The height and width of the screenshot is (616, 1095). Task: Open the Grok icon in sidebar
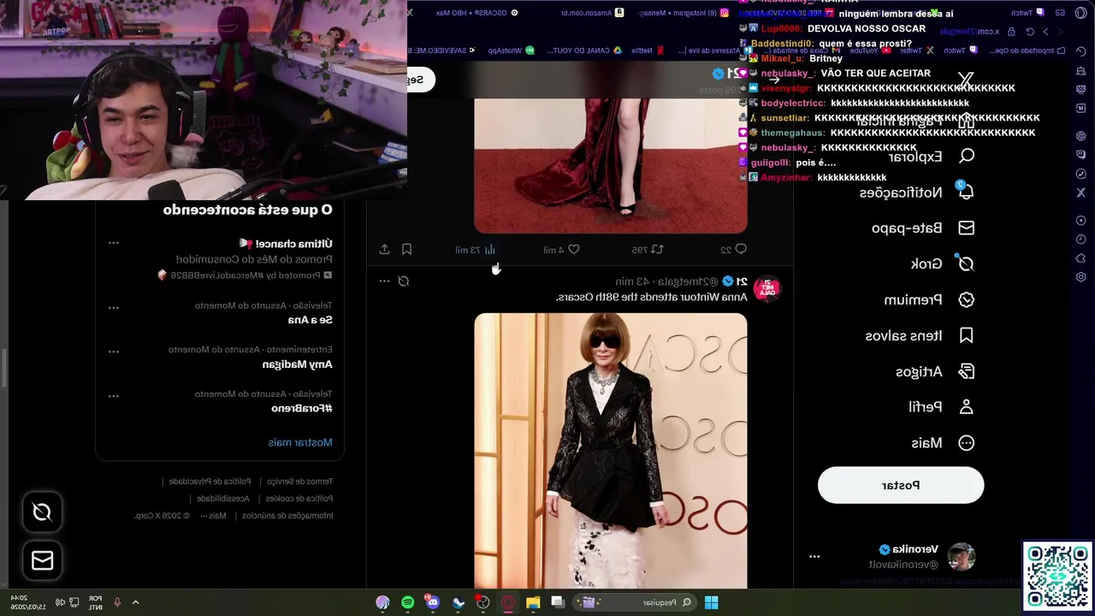point(966,264)
